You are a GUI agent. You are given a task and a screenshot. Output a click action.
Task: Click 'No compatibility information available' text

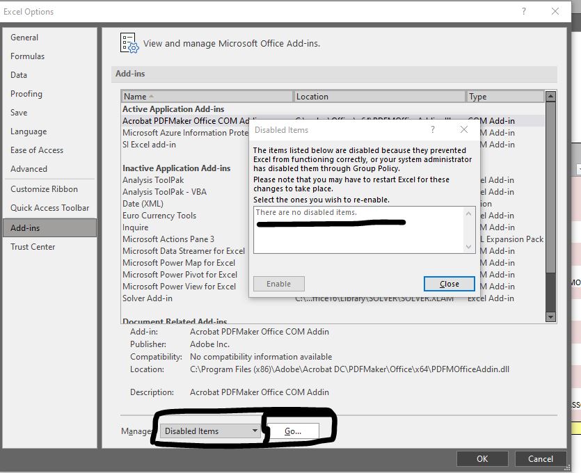261,357
